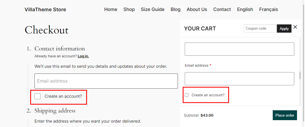Tick Create an account checkbox in cart panel
Image resolution: width=305 pixels, height=127 pixels.
click(186, 95)
